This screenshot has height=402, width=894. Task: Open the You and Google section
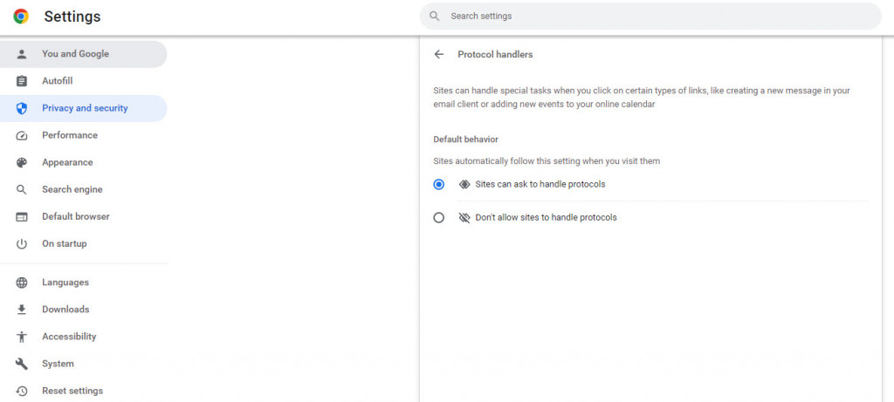[x=75, y=54]
